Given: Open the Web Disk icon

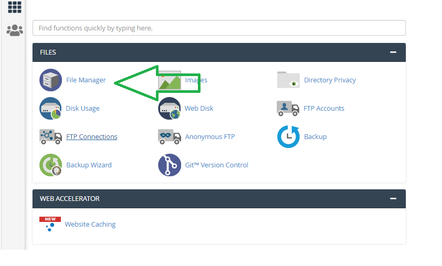Looking at the screenshot, I should pos(170,109).
